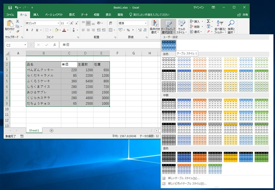275x190 pixels.
Task: Choose New PivotTable Style menu item
Action: (x=187, y=183)
